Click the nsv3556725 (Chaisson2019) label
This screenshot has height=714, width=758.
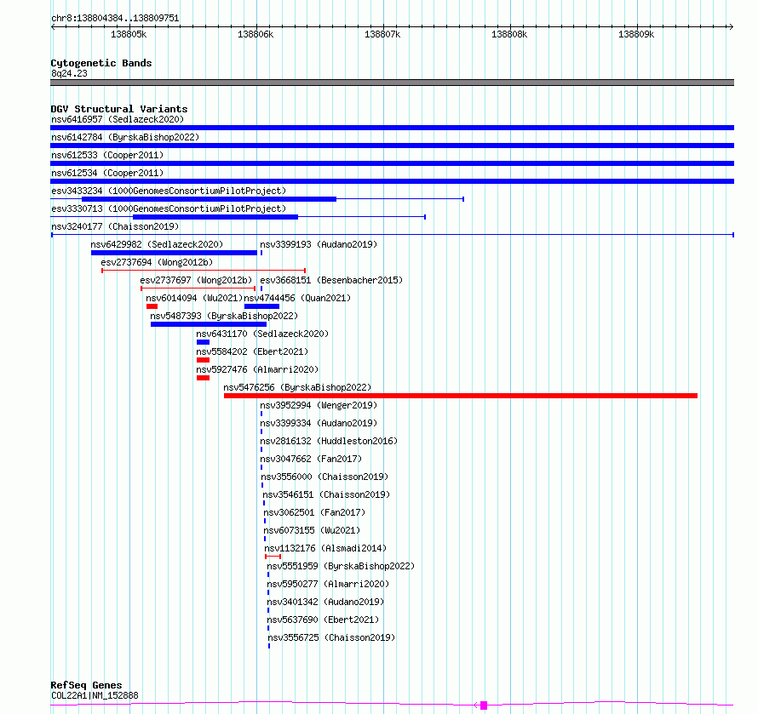[x=331, y=637]
